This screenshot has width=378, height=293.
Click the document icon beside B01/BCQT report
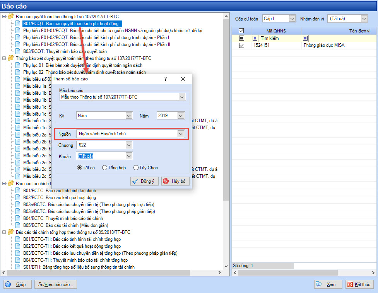pyautogui.click(x=18, y=24)
